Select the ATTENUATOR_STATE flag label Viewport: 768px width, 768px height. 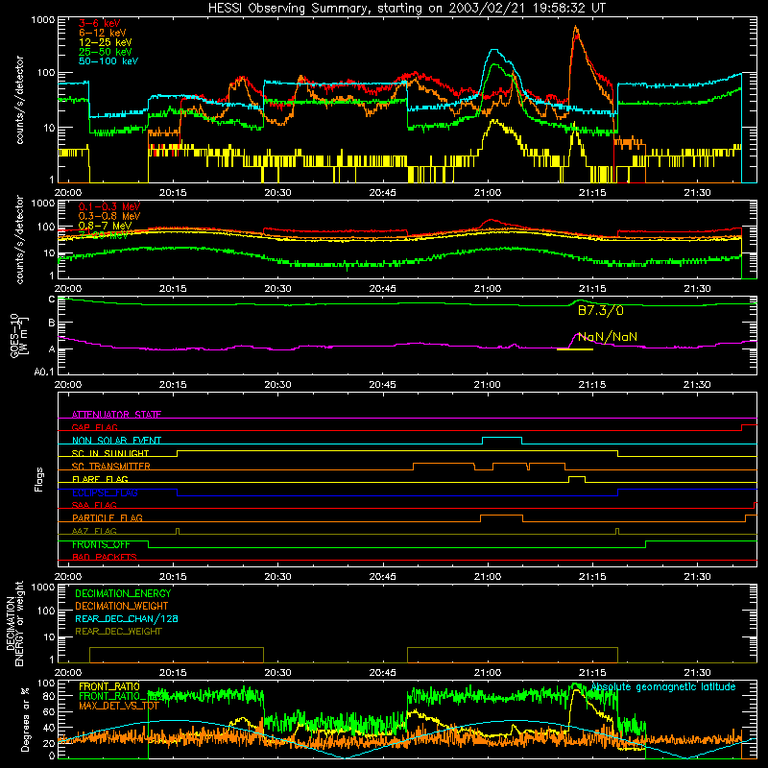pyautogui.click(x=116, y=415)
